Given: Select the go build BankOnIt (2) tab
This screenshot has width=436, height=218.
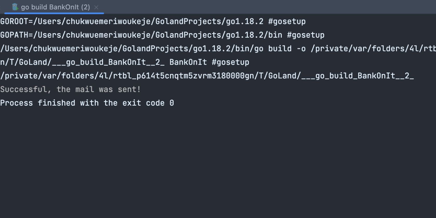Looking at the screenshot, I should coord(55,7).
